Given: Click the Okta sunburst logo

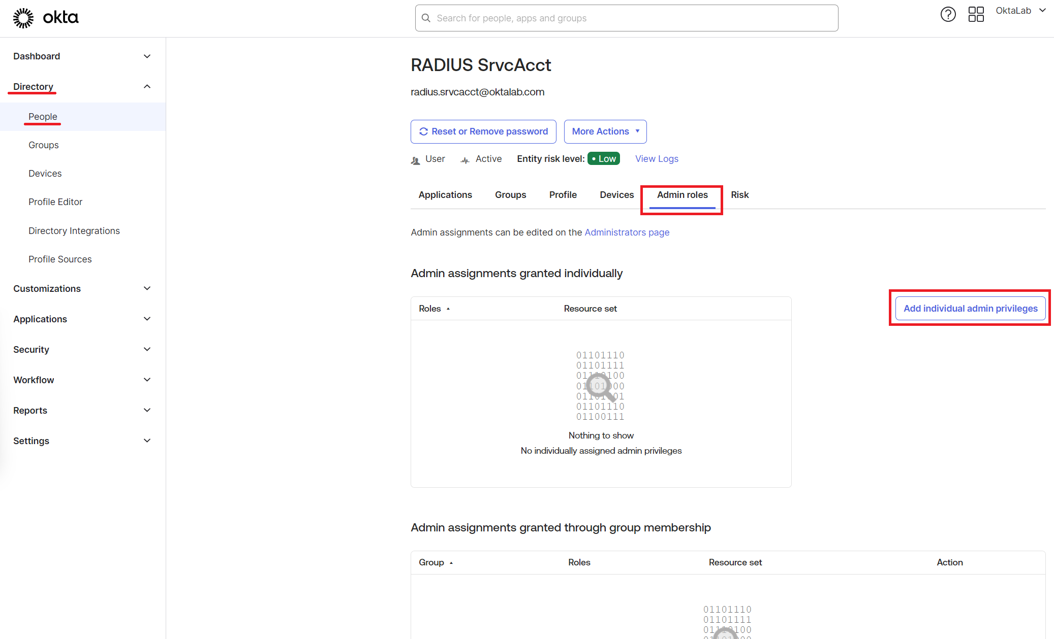Looking at the screenshot, I should click(x=23, y=18).
